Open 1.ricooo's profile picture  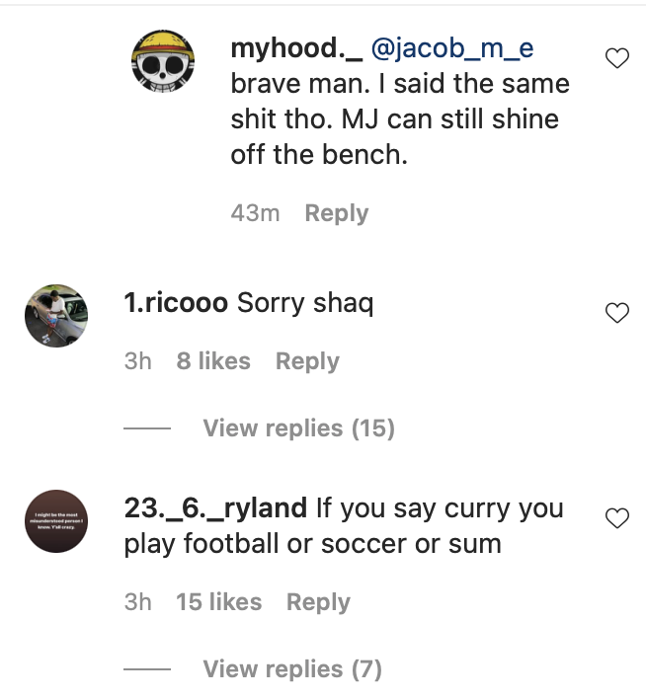click(56, 315)
